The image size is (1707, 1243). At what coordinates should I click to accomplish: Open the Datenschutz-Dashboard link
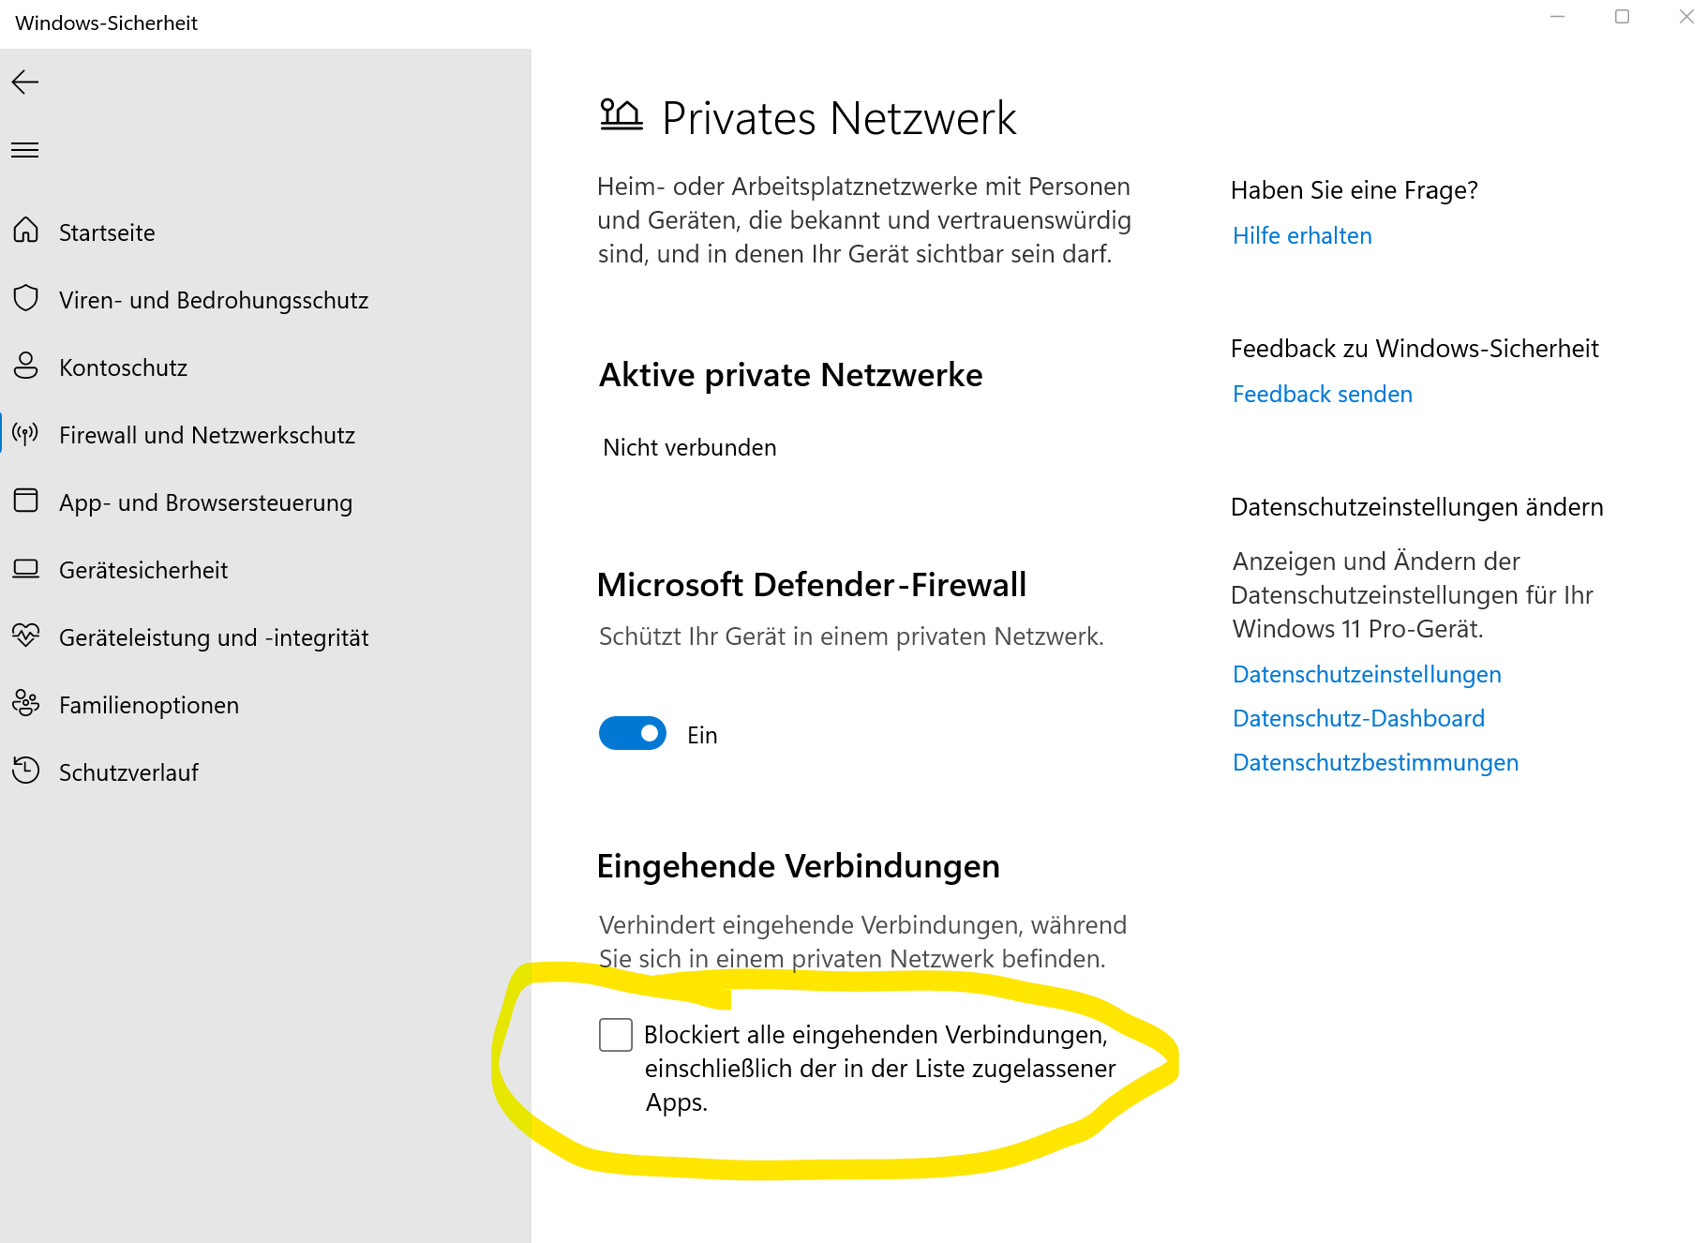pos(1358,718)
